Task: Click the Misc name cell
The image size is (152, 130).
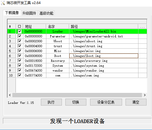Action: (58, 51)
